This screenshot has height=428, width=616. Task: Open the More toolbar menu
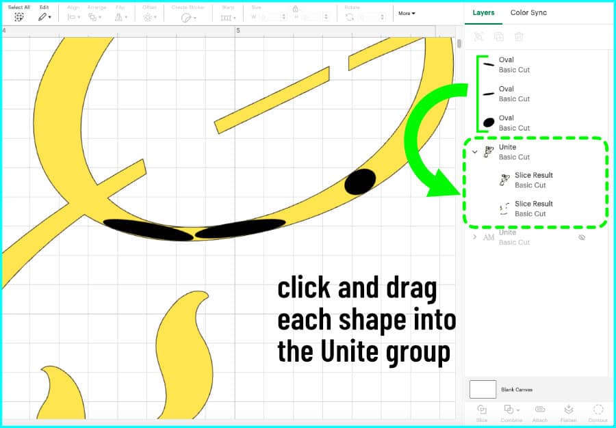[407, 14]
